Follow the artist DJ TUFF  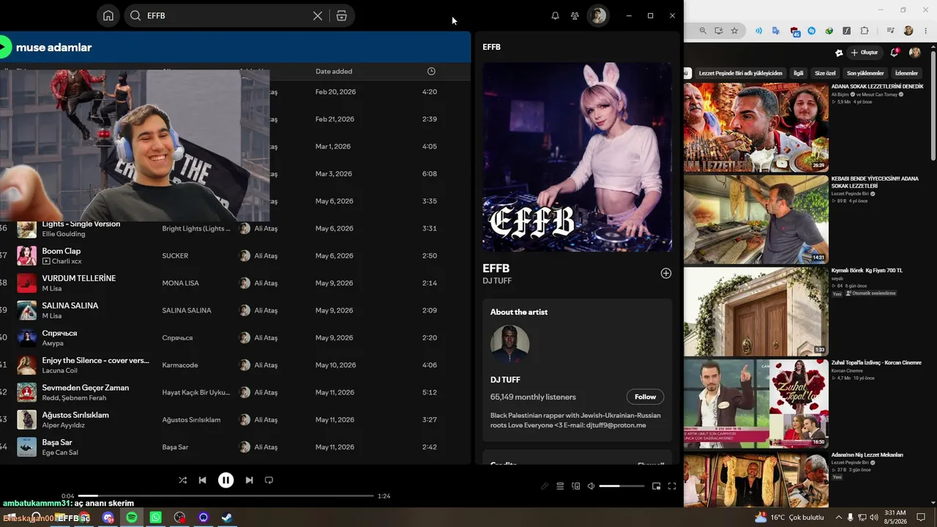point(645,397)
